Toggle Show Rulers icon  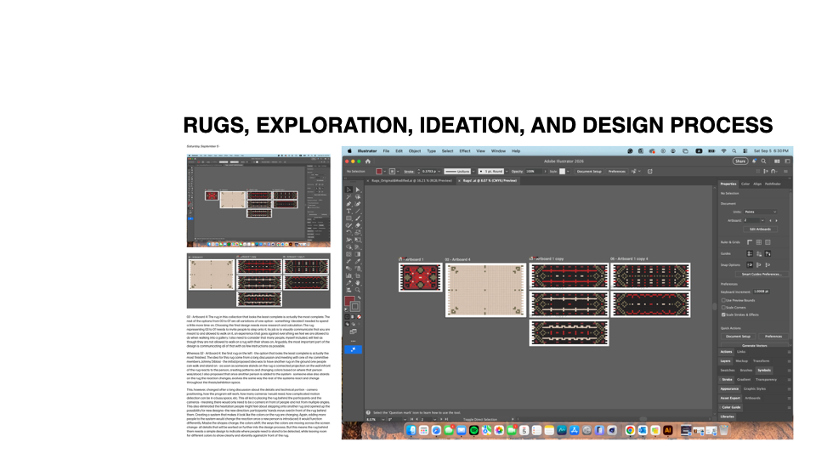point(750,242)
